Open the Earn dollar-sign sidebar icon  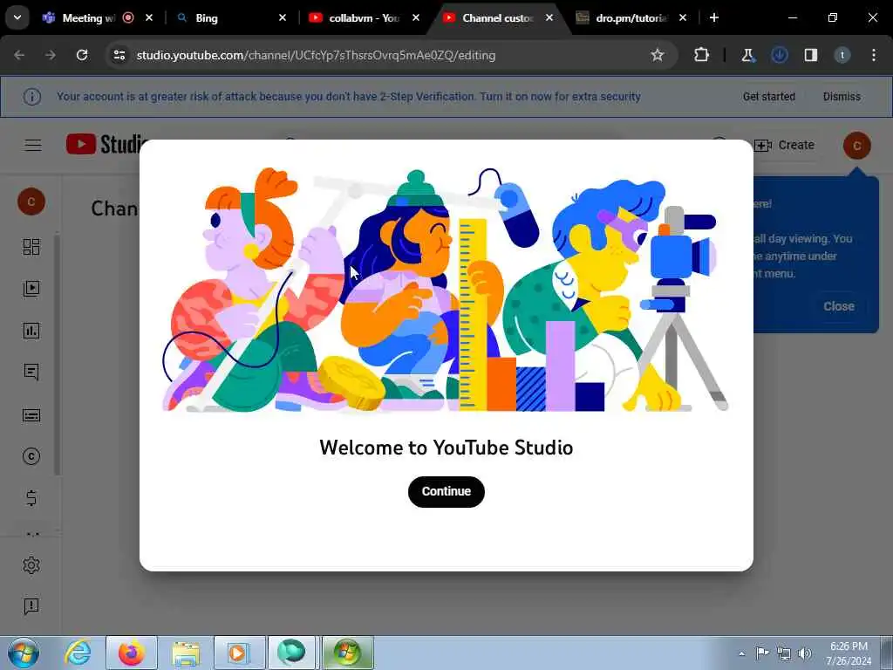click(x=31, y=498)
